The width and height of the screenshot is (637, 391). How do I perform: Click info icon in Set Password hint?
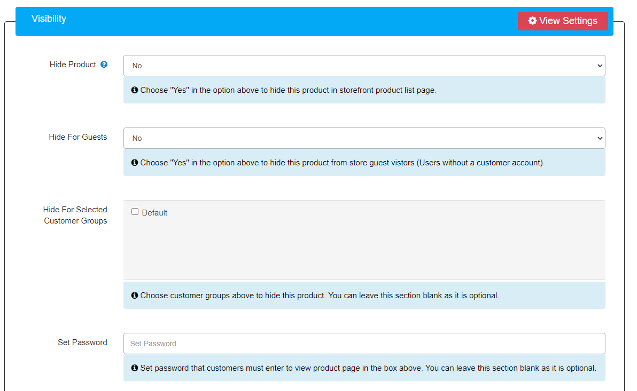[135, 368]
